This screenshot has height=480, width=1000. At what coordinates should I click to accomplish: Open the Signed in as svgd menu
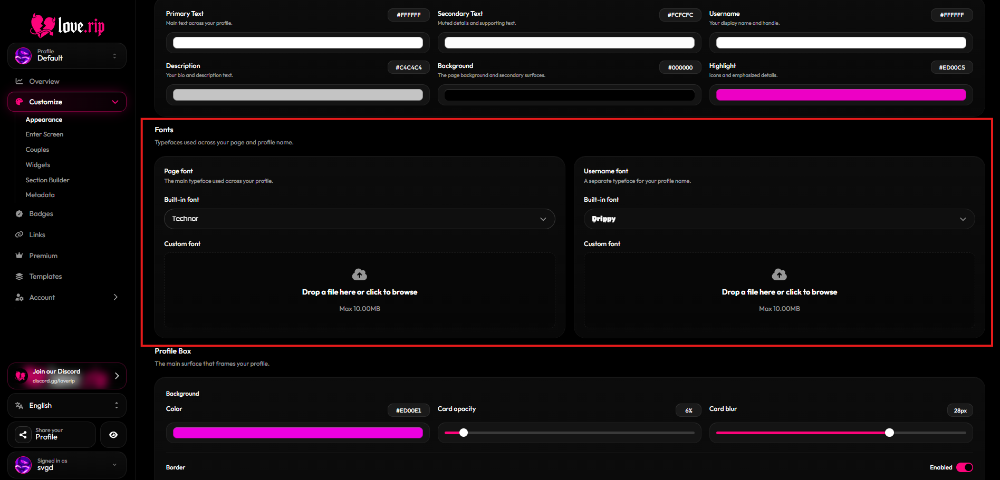click(x=67, y=465)
